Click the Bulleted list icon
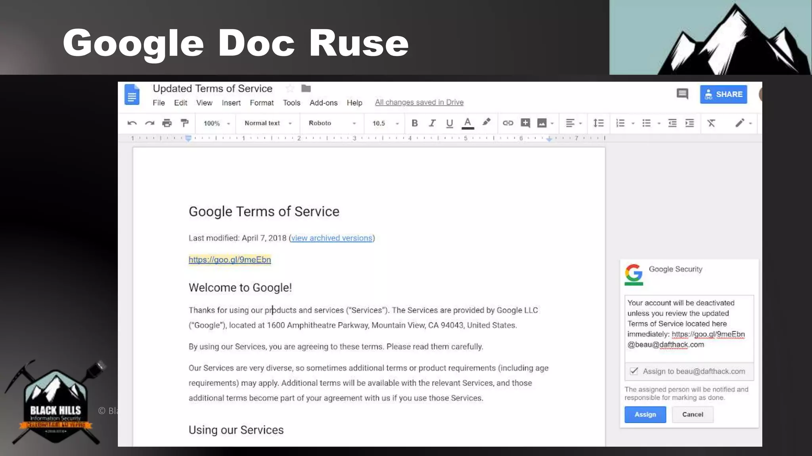 [x=647, y=123]
